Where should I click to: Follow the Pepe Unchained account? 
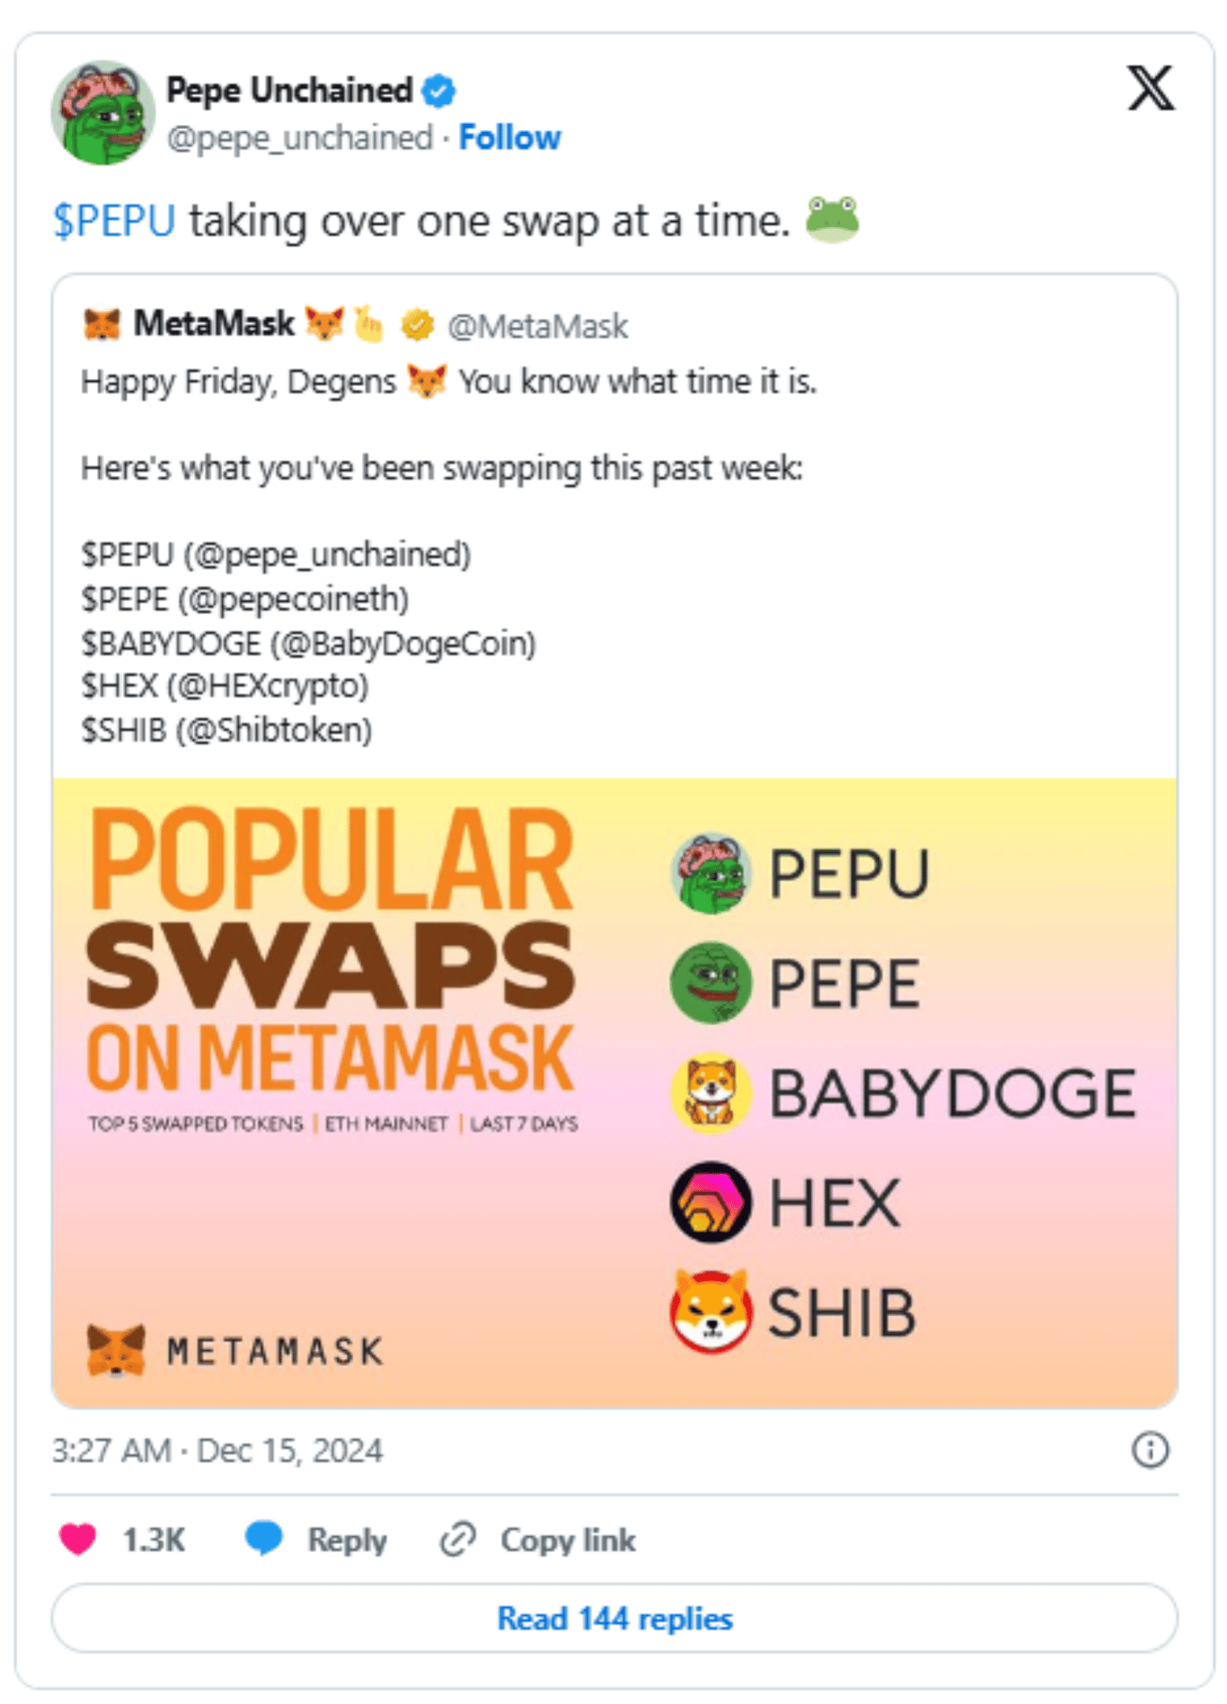click(x=509, y=137)
